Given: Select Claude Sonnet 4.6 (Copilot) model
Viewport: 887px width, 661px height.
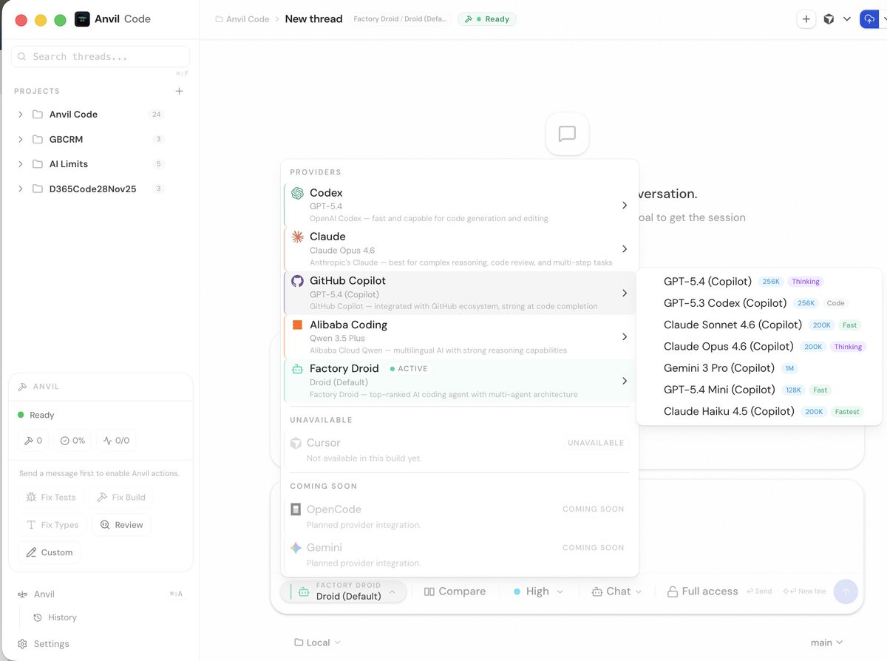Looking at the screenshot, I should click(x=759, y=325).
